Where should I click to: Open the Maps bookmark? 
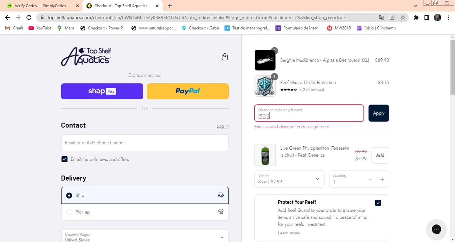point(66,28)
